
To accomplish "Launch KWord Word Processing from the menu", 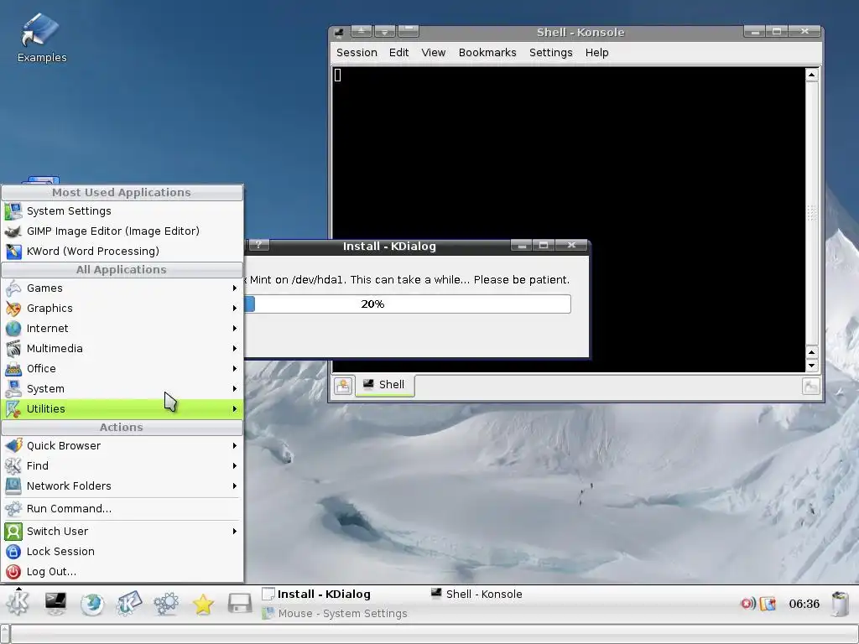I will pyautogui.click(x=122, y=252).
